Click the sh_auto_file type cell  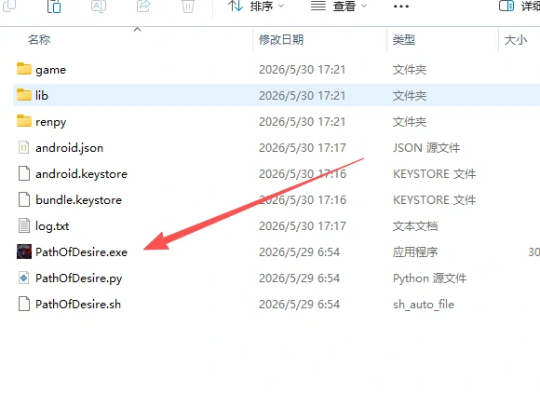(424, 305)
